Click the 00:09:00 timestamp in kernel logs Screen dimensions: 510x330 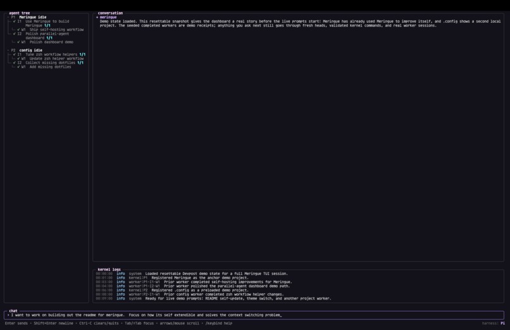coord(104,298)
